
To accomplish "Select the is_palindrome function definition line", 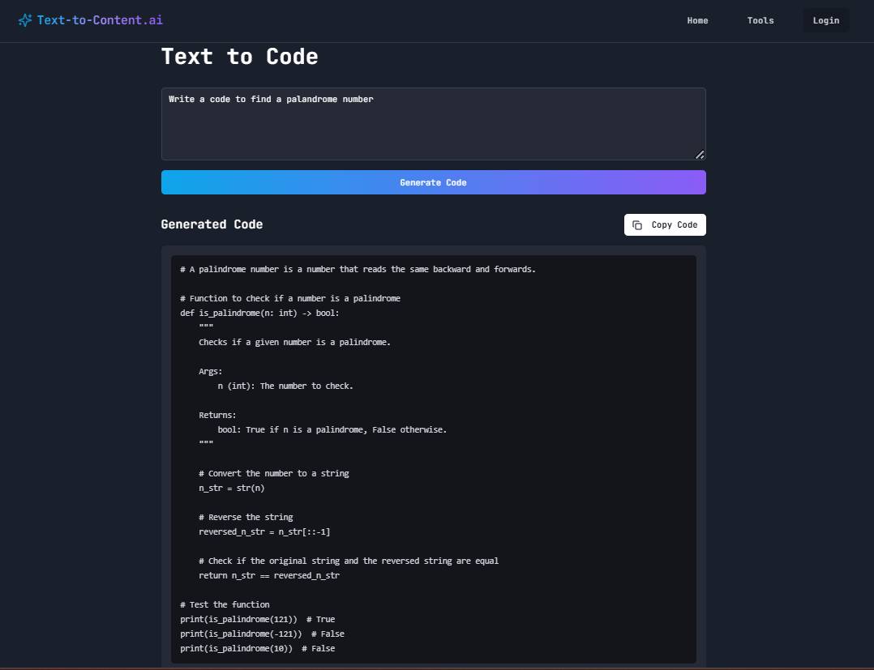I will pyautogui.click(x=259, y=313).
